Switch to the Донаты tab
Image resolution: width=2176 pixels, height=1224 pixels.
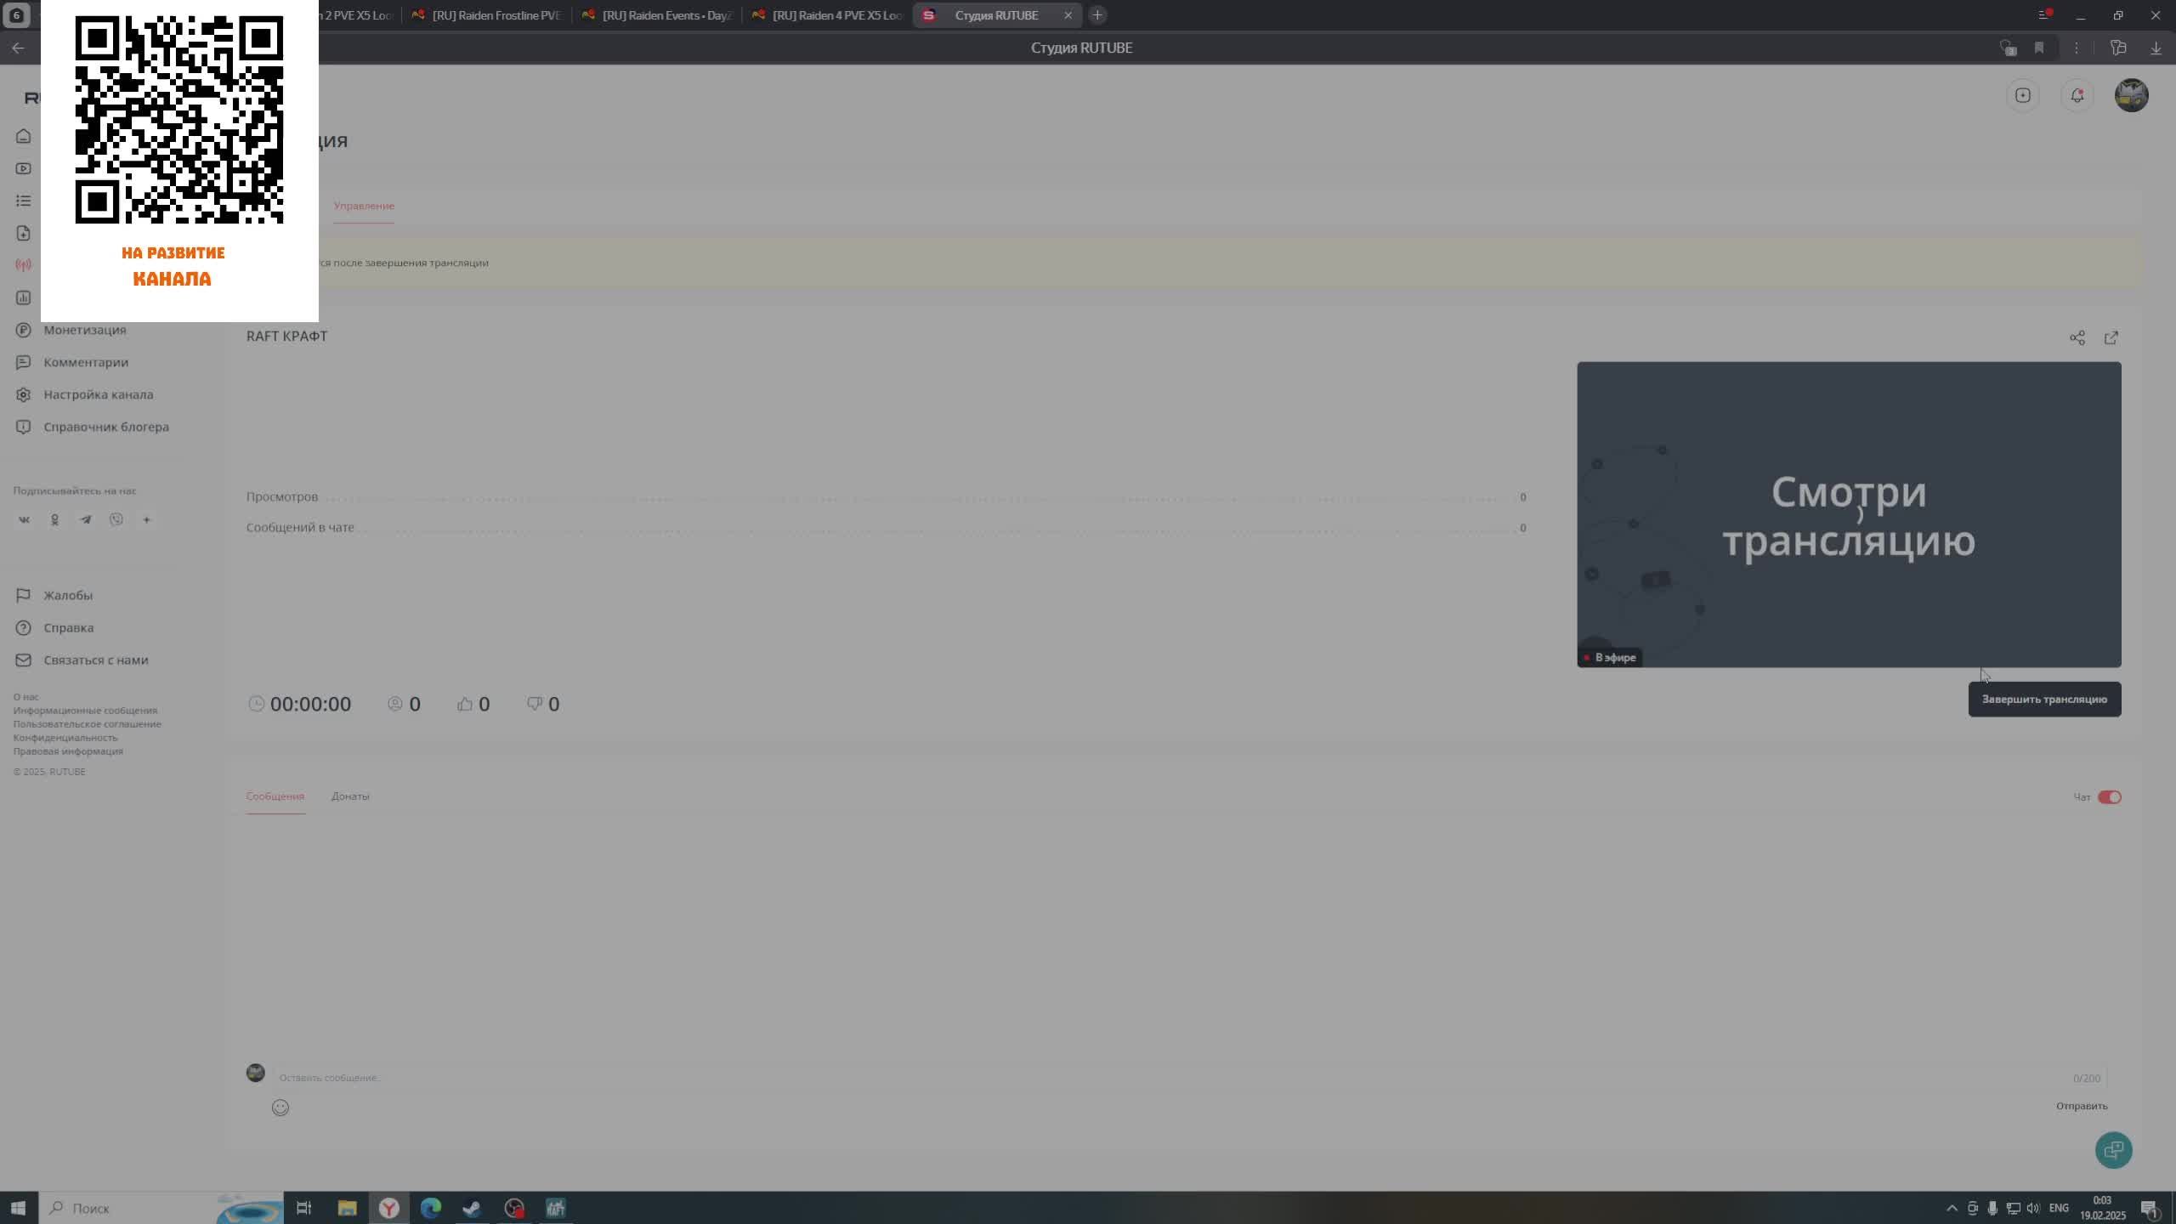[350, 796]
